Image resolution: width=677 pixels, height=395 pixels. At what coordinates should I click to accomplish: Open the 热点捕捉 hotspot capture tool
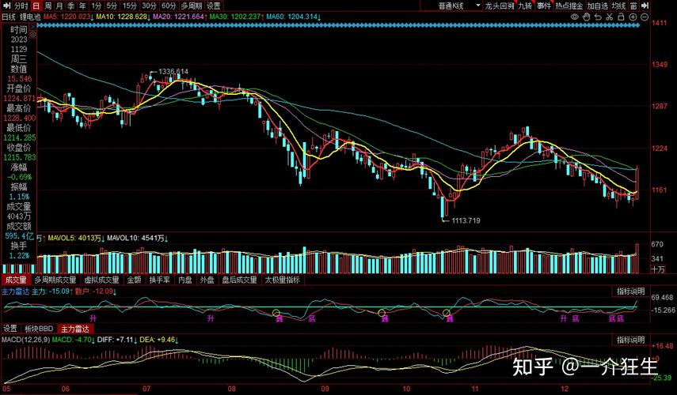click(x=569, y=6)
